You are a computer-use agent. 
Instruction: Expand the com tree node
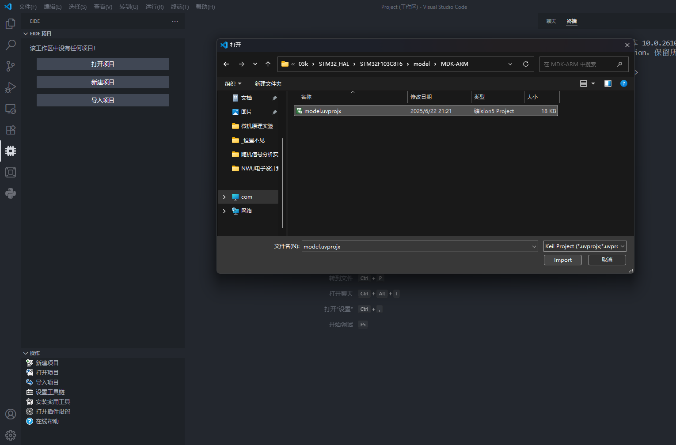224,197
